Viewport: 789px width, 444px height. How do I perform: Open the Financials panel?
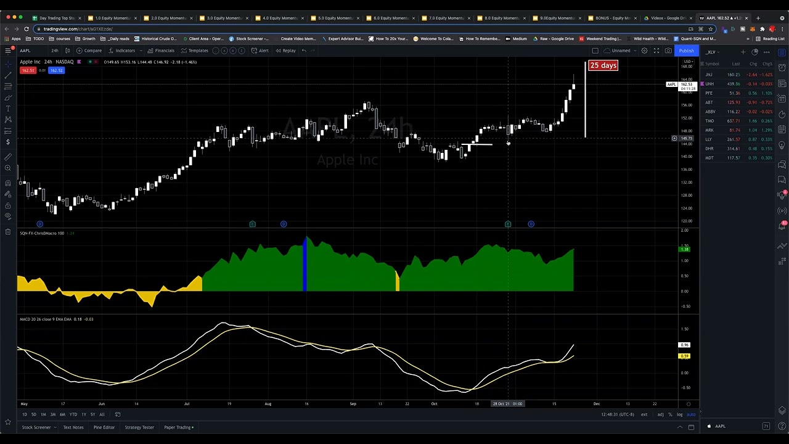click(161, 51)
